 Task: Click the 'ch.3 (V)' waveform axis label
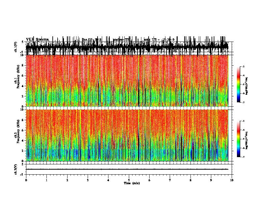(16, 169)
